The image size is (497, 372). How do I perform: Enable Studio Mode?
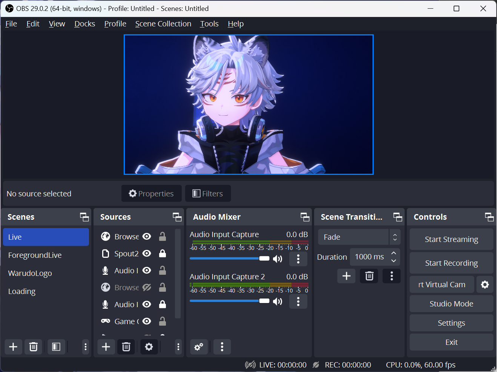pyautogui.click(x=451, y=304)
